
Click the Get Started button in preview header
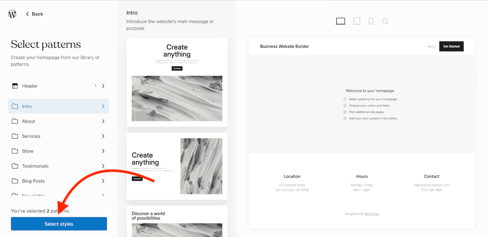click(451, 46)
